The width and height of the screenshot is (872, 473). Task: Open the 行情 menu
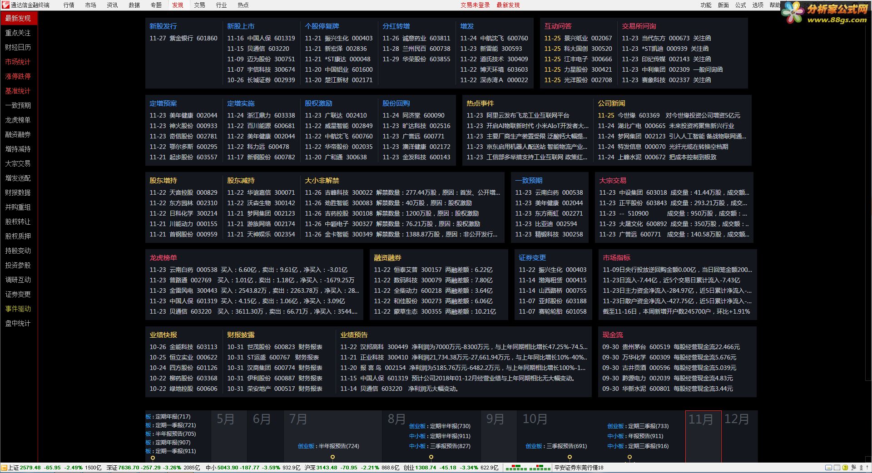click(x=69, y=5)
